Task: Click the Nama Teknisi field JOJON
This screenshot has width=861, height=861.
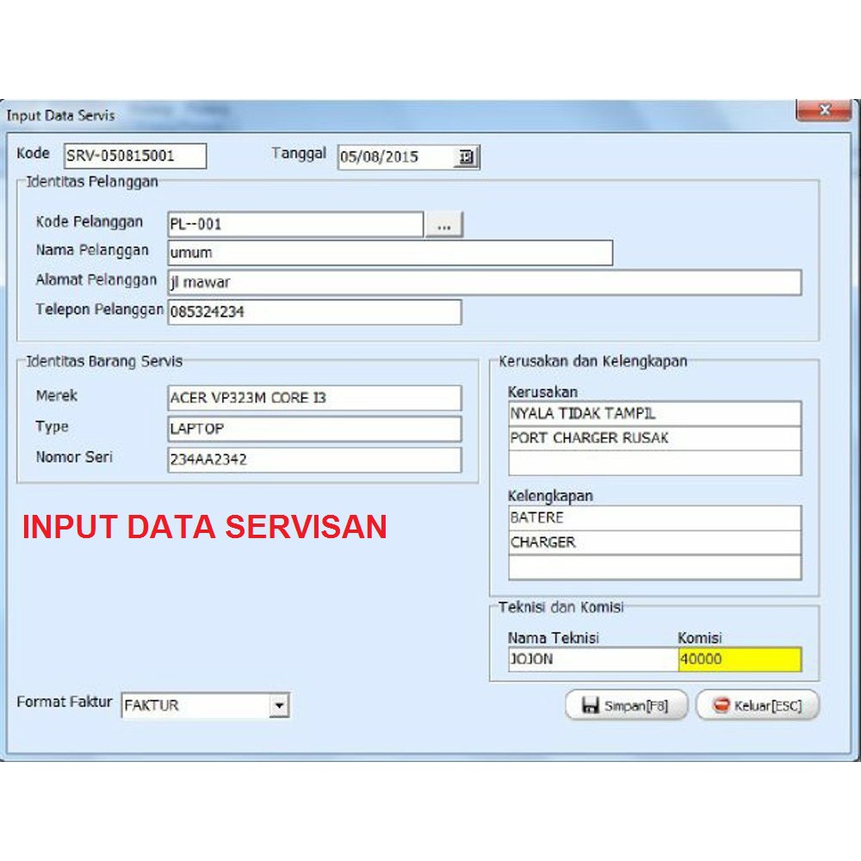Action: point(592,660)
